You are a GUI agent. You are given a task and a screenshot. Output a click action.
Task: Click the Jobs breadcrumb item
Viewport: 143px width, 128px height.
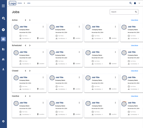29,3
